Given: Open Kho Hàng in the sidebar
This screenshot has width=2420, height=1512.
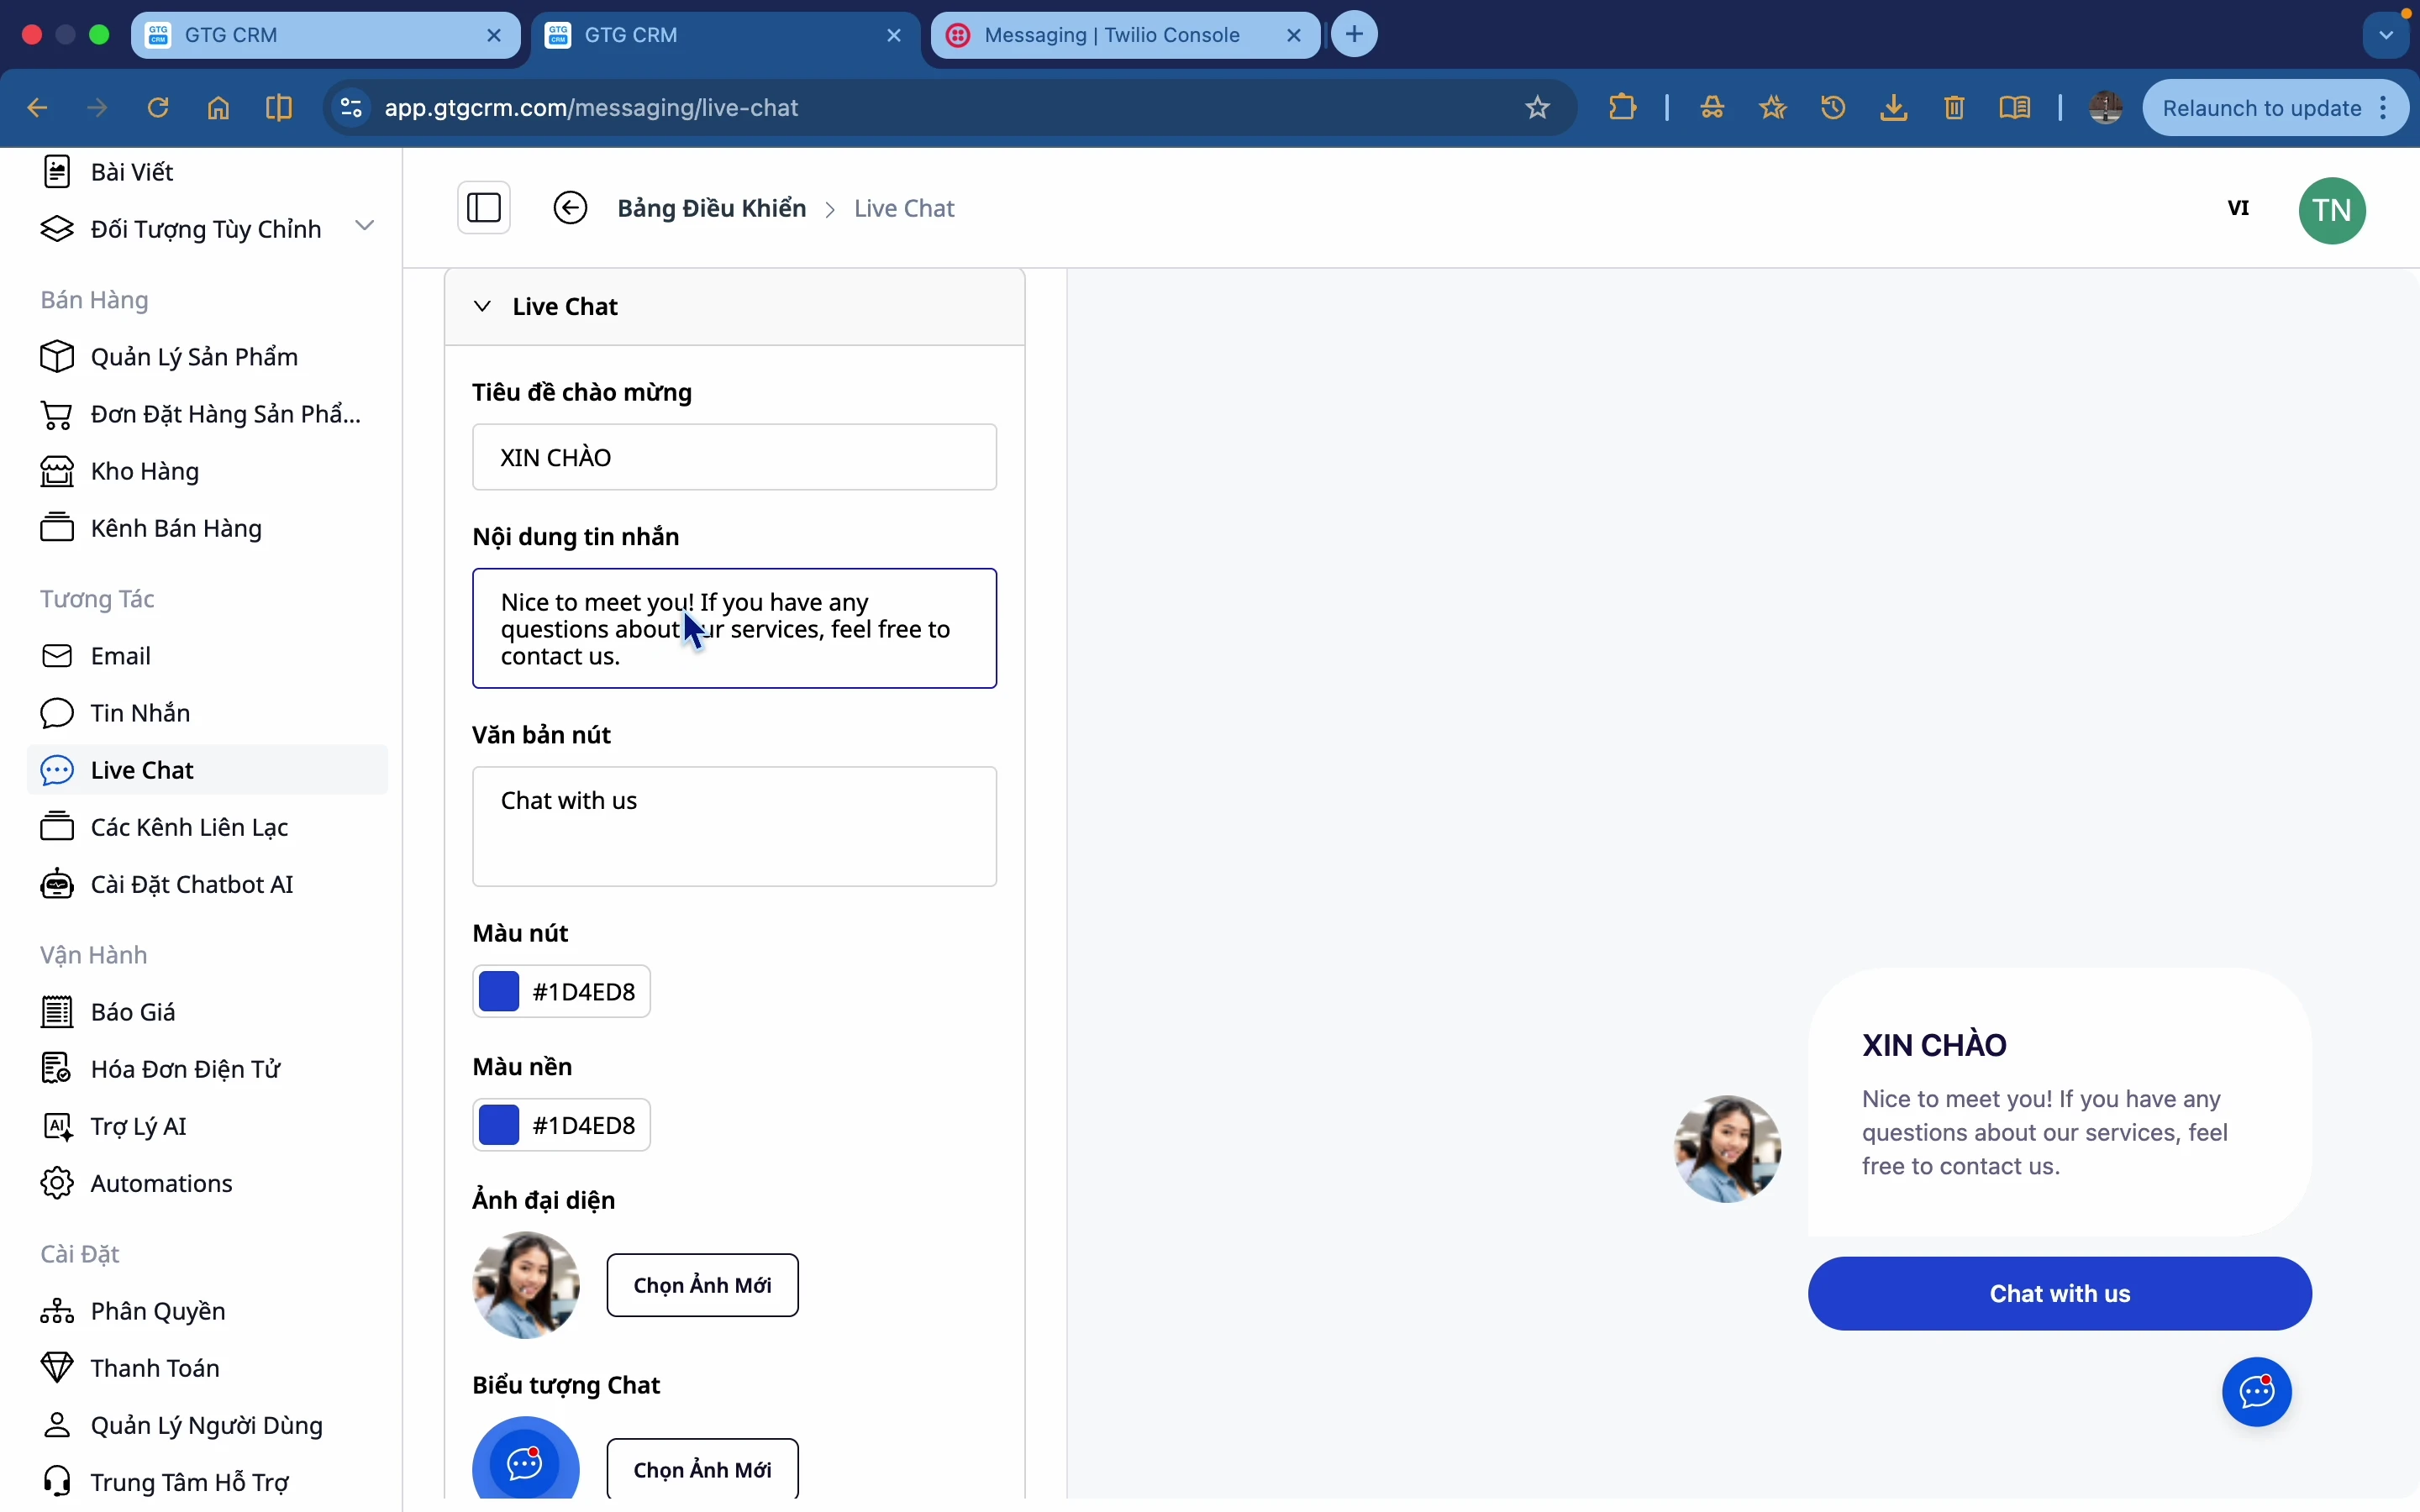Looking at the screenshot, I should [144, 471].
